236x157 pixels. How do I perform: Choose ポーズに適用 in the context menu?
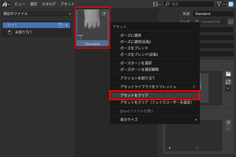131,35
